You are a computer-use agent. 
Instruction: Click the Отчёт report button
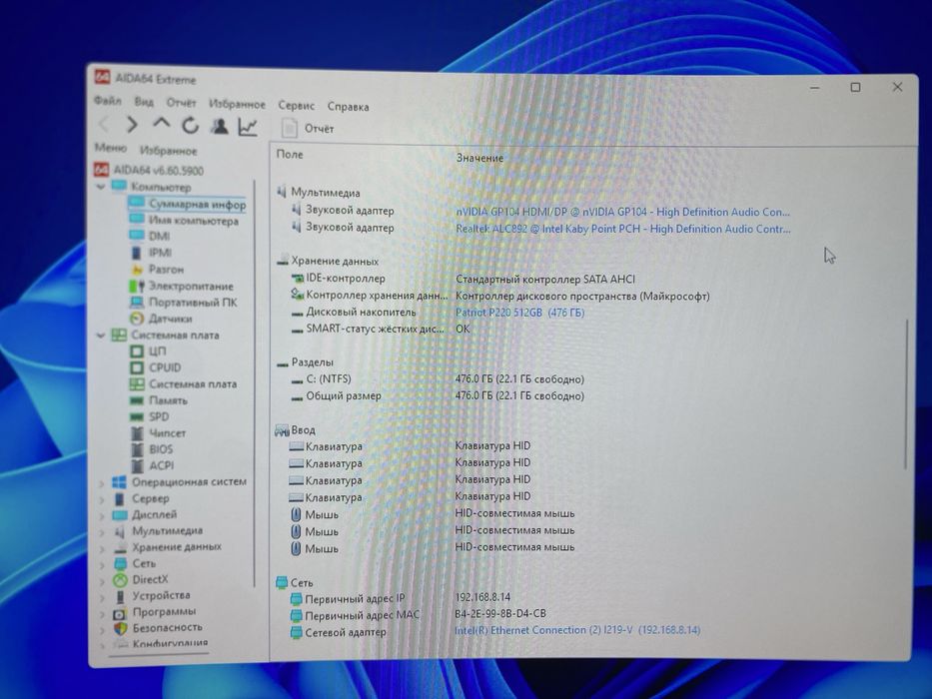tap(308, 129)
